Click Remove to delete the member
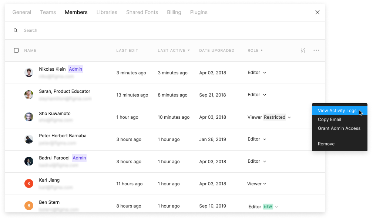373x219 pixels. [x=326, y=144]
